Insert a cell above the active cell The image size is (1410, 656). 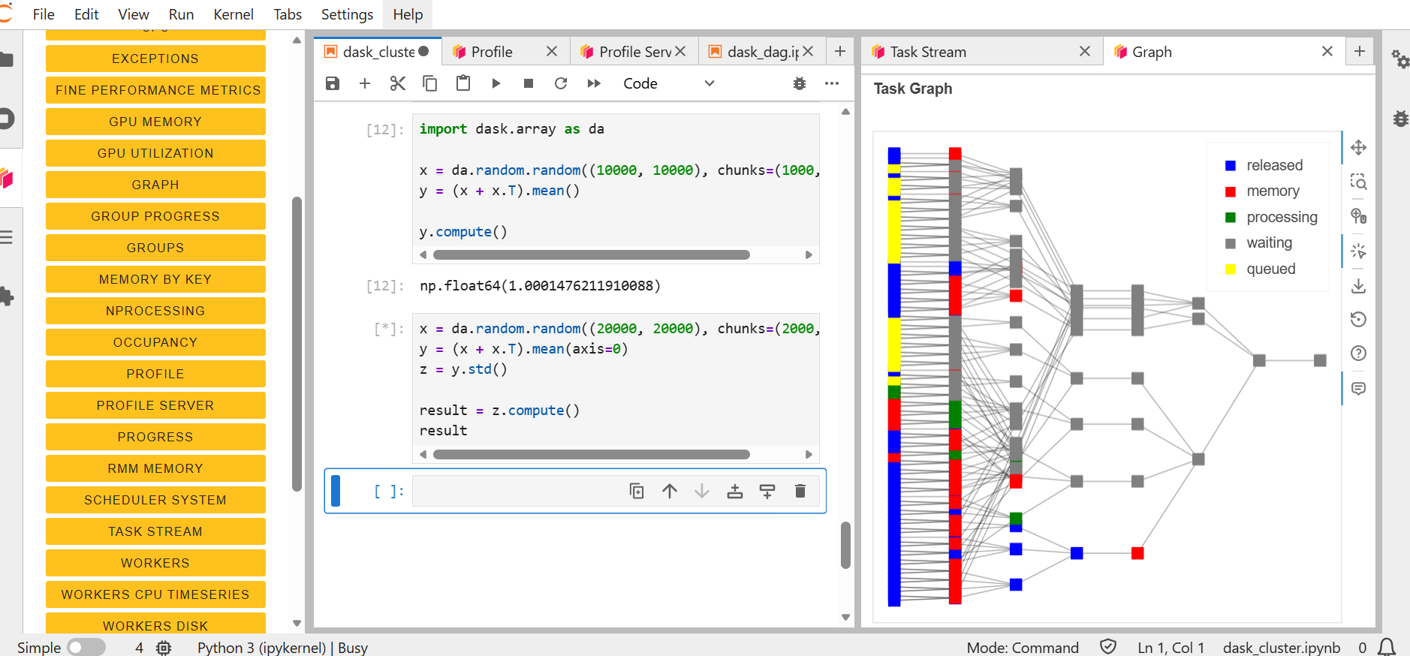point(735,491)
